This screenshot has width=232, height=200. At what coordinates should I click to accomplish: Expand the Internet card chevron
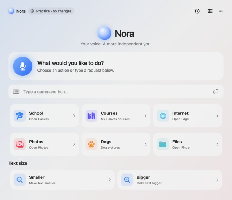(x=217, y=116)
